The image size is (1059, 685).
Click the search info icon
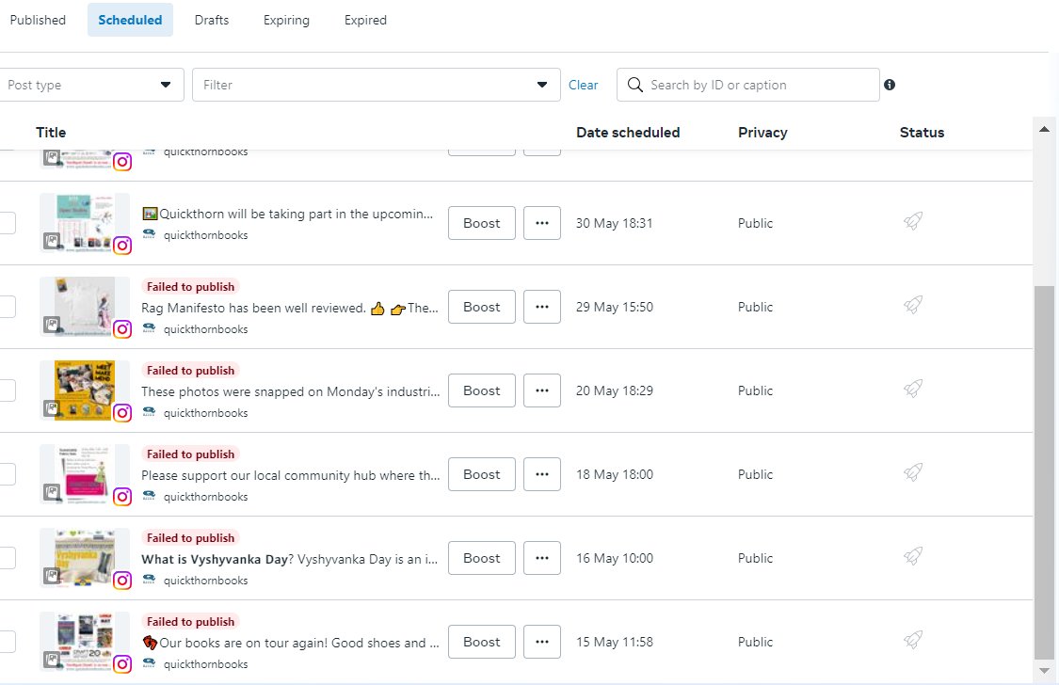[x=890, y=85]
